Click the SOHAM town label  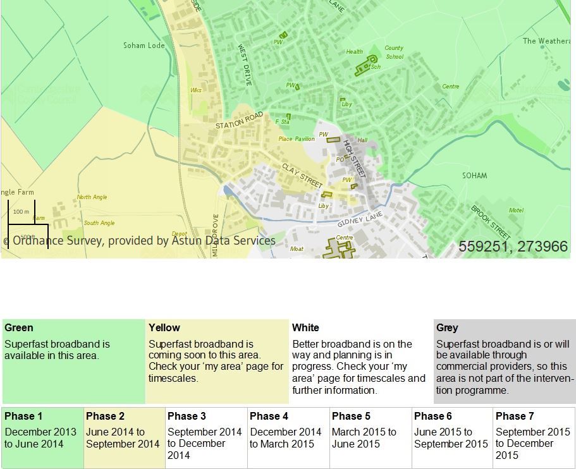475,176
